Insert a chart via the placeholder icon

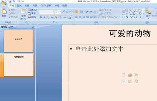click(x=130, y=75)
